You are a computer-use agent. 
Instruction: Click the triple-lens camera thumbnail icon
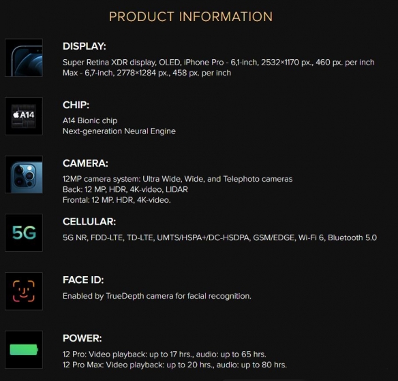(24, 174)
